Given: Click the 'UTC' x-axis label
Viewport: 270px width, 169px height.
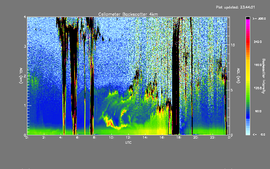Looking at the screenshot, I should coord(128,142).
